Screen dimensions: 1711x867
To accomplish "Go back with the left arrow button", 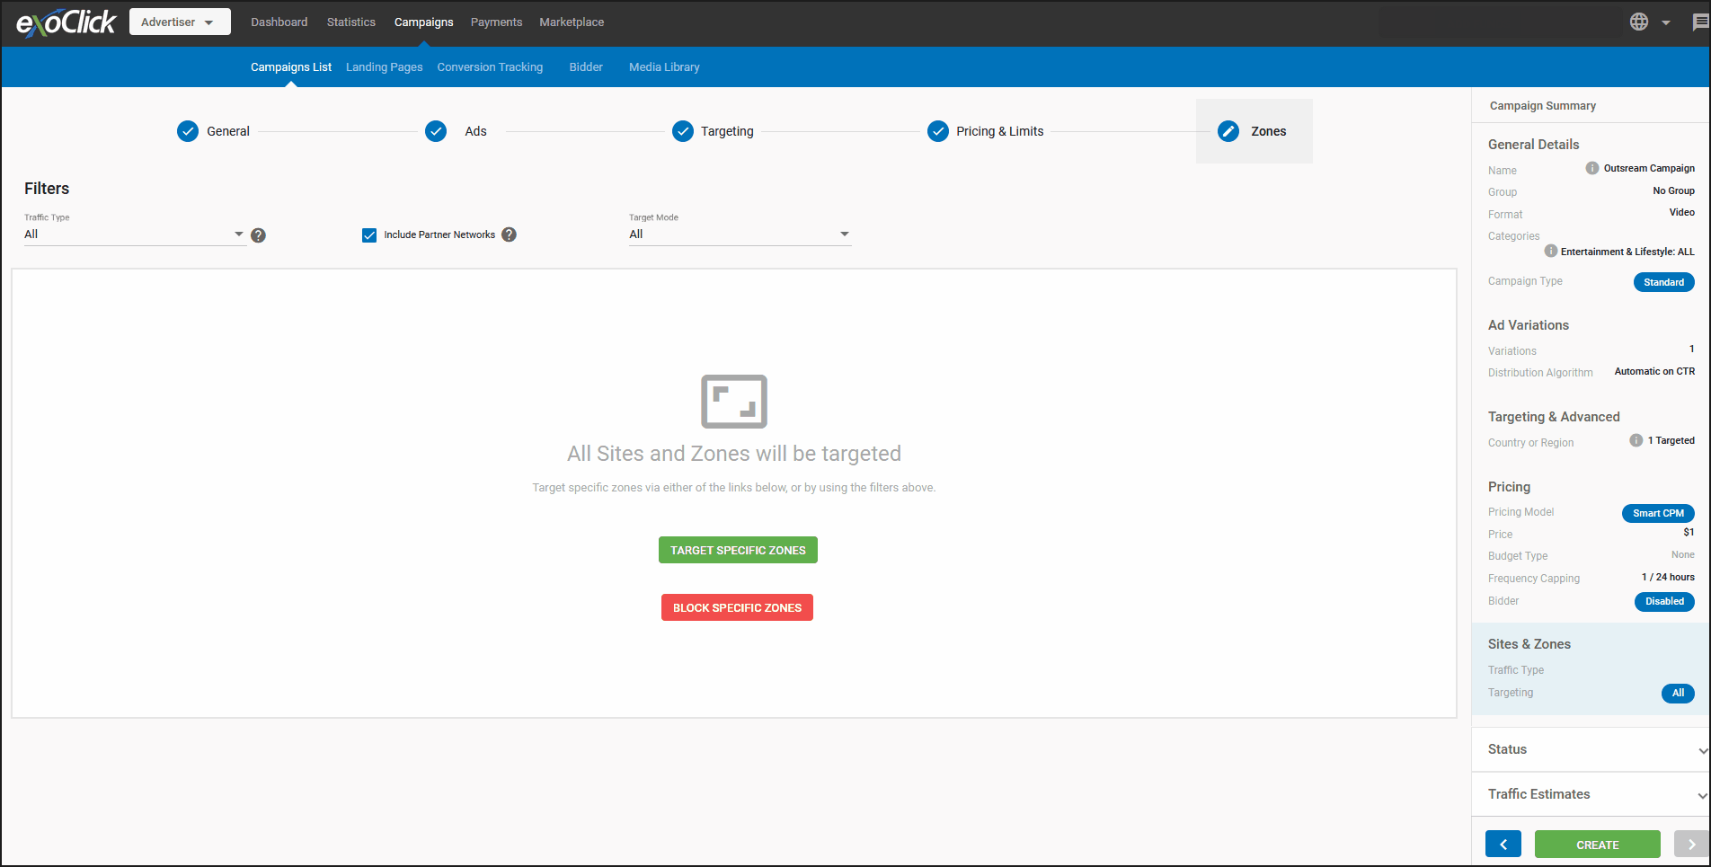I will pos(1503,845).
